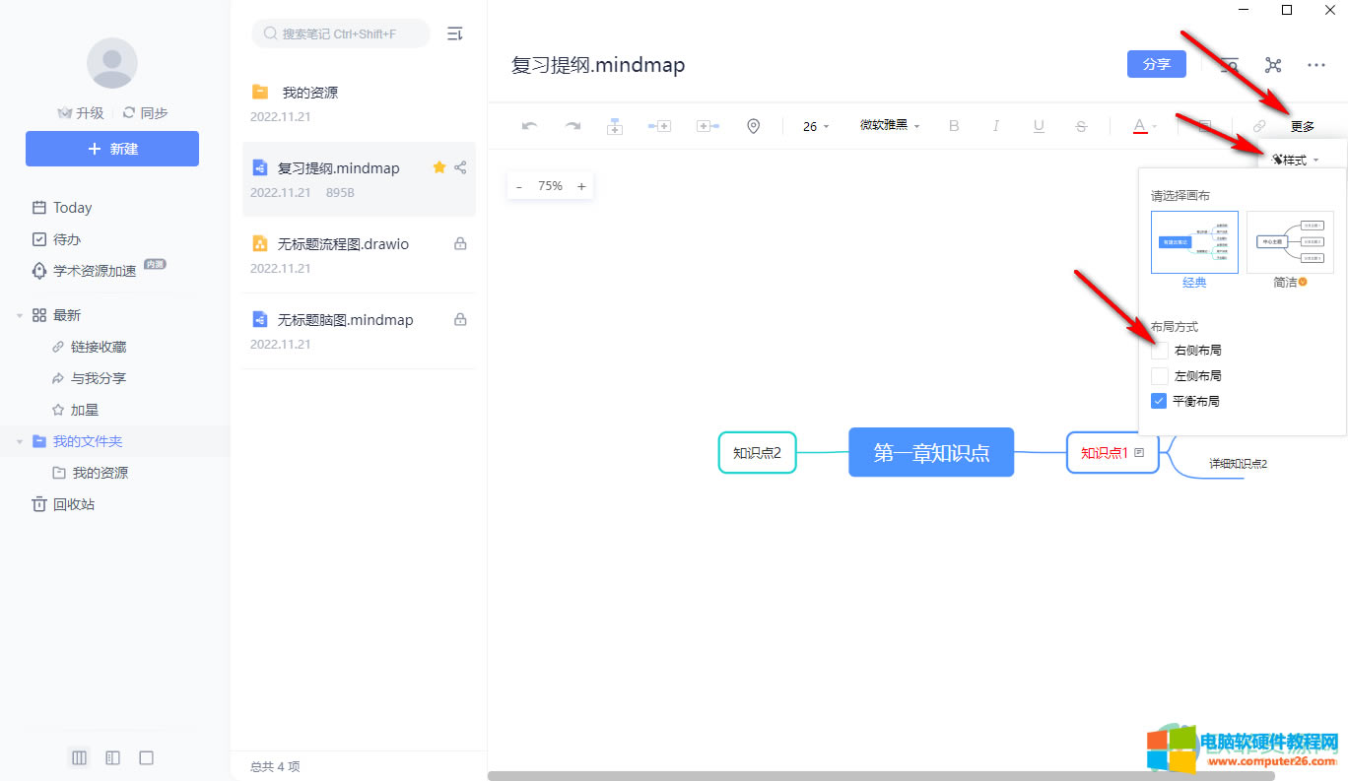Expand the 样式 style dropdown

1295,160
